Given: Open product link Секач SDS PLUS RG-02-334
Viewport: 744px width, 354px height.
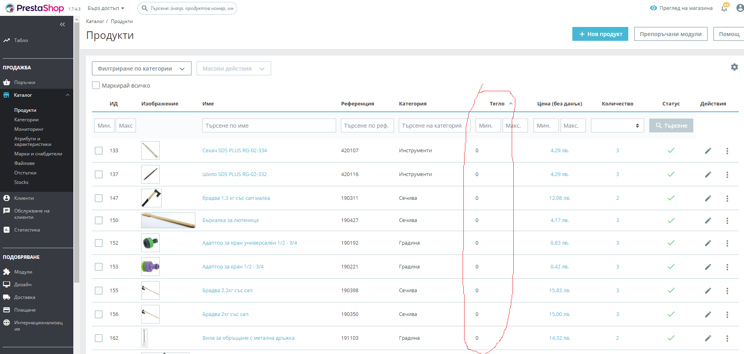Looking at the screenshot, I should [x=235, y=150].
